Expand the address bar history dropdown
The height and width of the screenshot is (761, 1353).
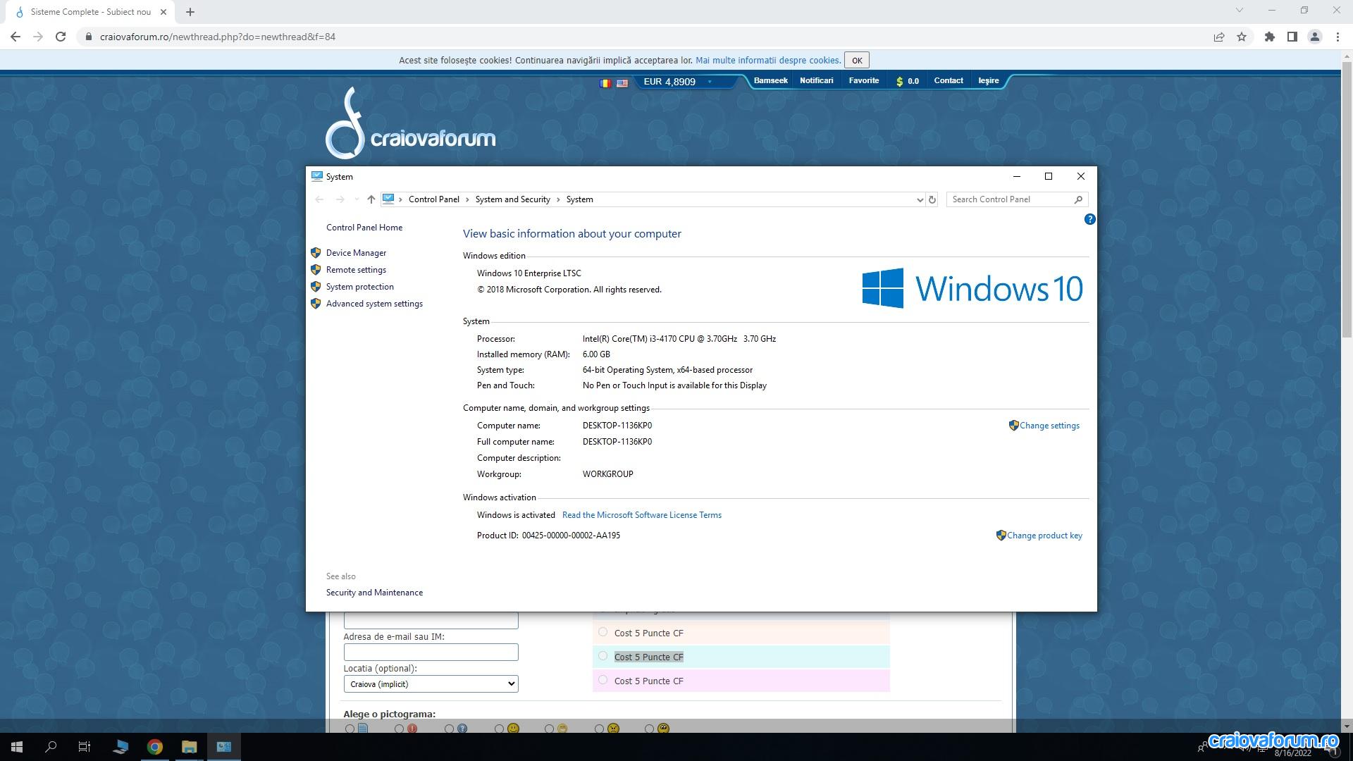(920, 199)
